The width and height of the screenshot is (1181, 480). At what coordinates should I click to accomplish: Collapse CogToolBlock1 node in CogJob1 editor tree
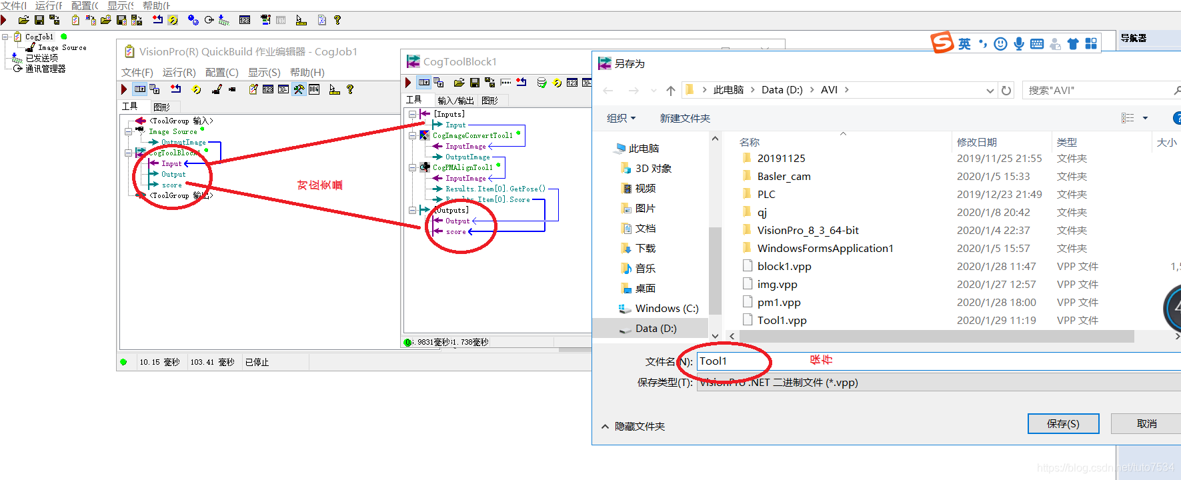click(x=128, y=153)
